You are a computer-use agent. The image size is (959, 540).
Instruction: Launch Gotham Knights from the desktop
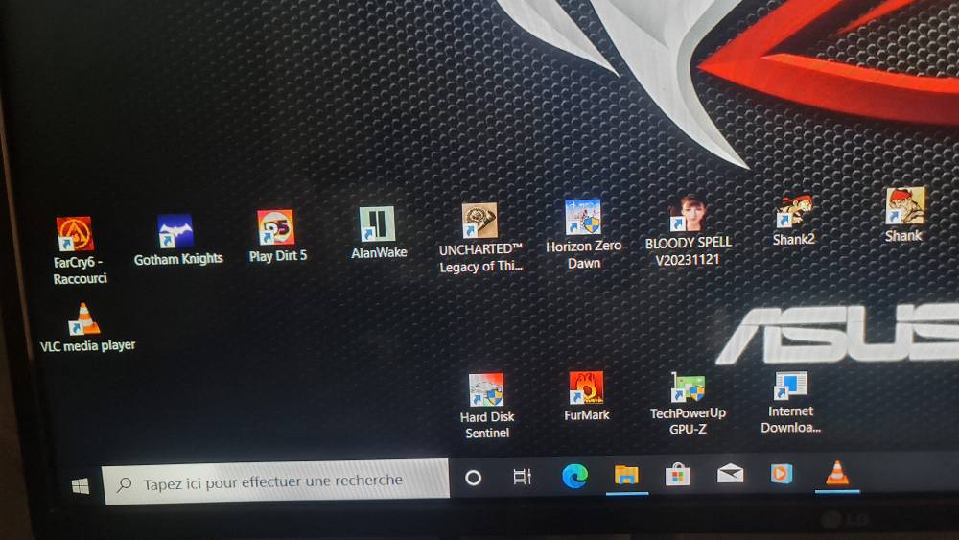(x=176, y=230)
